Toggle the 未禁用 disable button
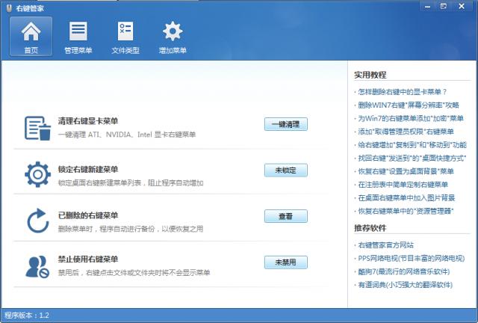The height and width of the screenshot is (323, 478). pos(285,262)
